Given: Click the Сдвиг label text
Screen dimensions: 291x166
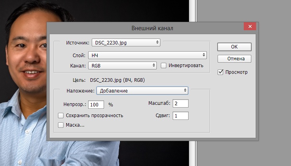Looking at the screenshot, I should pyautogui.click(x=163, y=116).
